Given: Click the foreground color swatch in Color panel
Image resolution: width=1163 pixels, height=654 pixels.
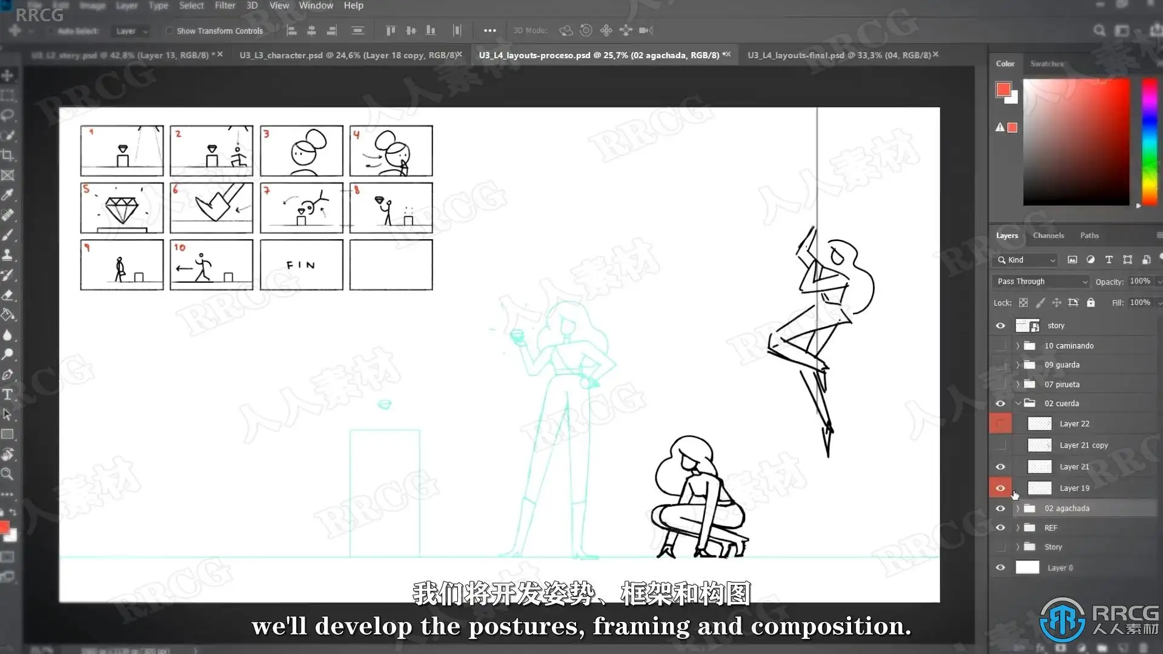Looking at the screenshot, I should click(1002, 90).
